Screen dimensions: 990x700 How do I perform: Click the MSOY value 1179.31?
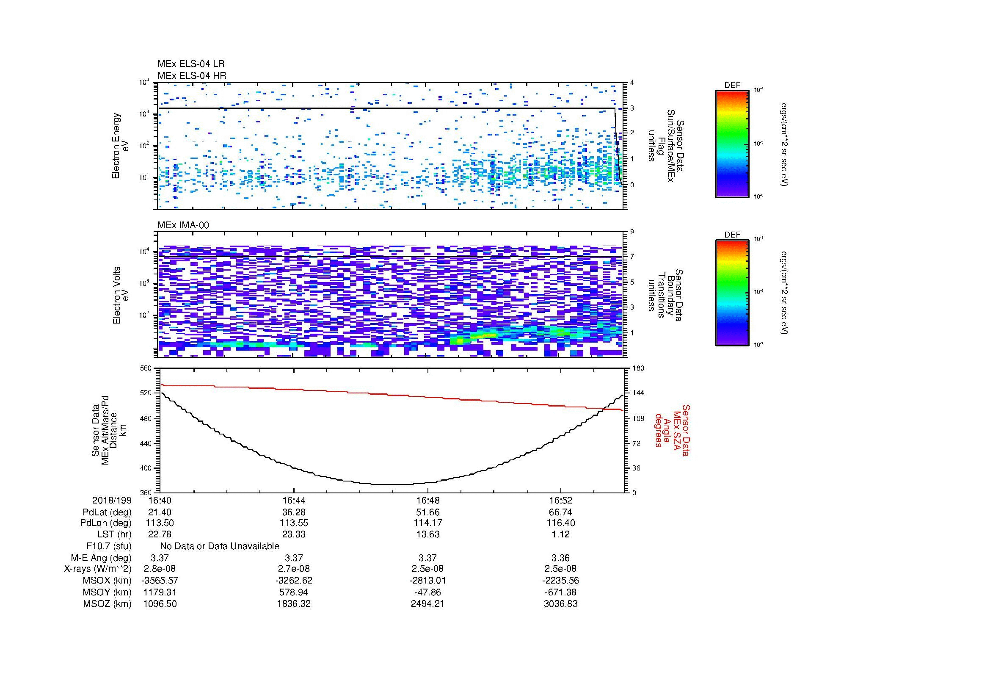pos(160,592)
